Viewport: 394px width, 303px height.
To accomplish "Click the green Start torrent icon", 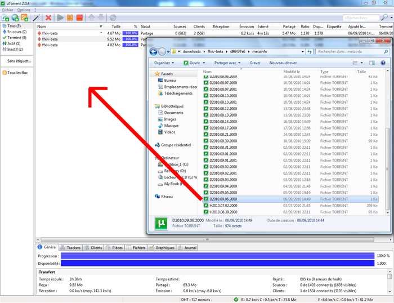I will coord(60,17).
